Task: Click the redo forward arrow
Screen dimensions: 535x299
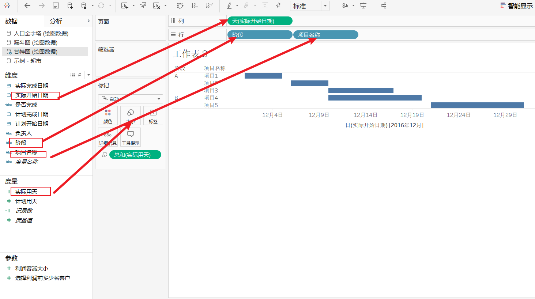Action: (x=42, y=5)
